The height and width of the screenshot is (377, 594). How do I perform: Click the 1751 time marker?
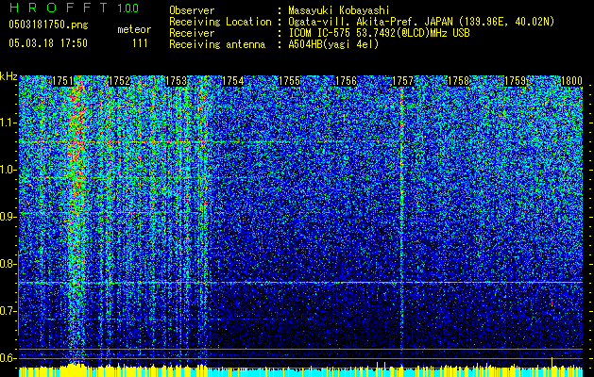click(62, 81)
